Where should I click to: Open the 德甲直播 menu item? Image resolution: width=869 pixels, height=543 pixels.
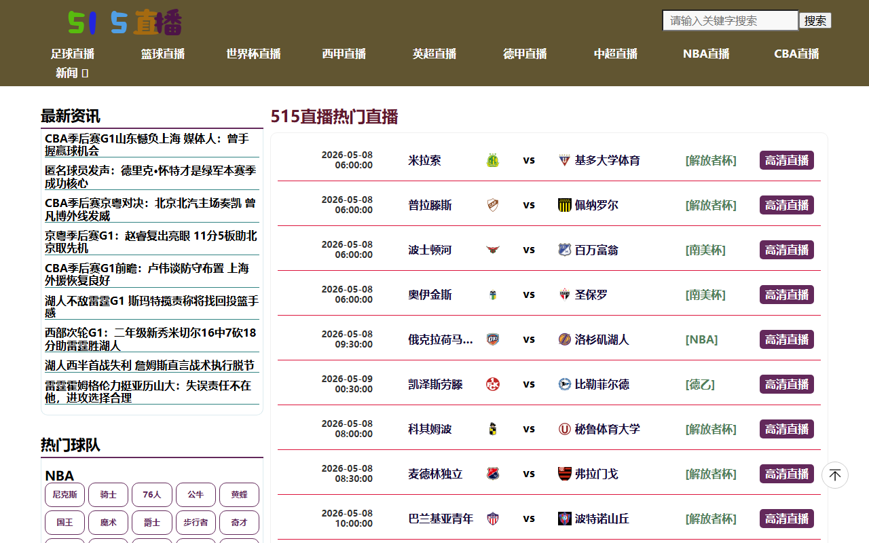click(525, 54)
